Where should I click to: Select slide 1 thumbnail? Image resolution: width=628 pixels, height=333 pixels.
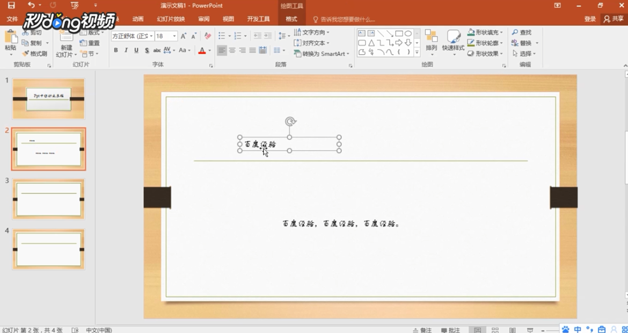[48, 99]
